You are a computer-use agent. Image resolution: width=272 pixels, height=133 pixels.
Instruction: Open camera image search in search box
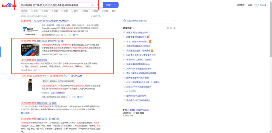coord(99,5)
